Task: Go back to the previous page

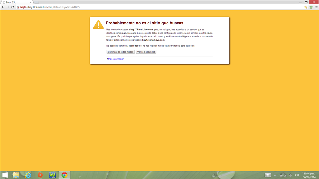Action: coord(3,7)
